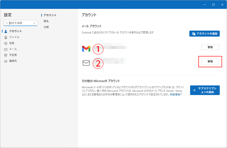This screenshot has height=148, width=227.
Task: Click the document icon beside ファイル
Action: 6,38
